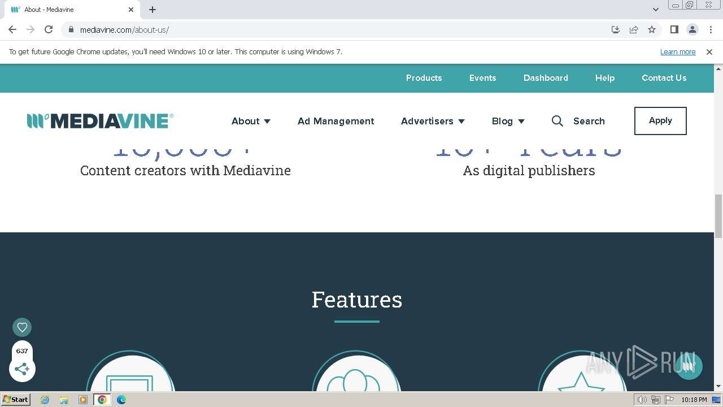Open Dashboard in top menu
The image size is (723, 407).
(546, 78)
